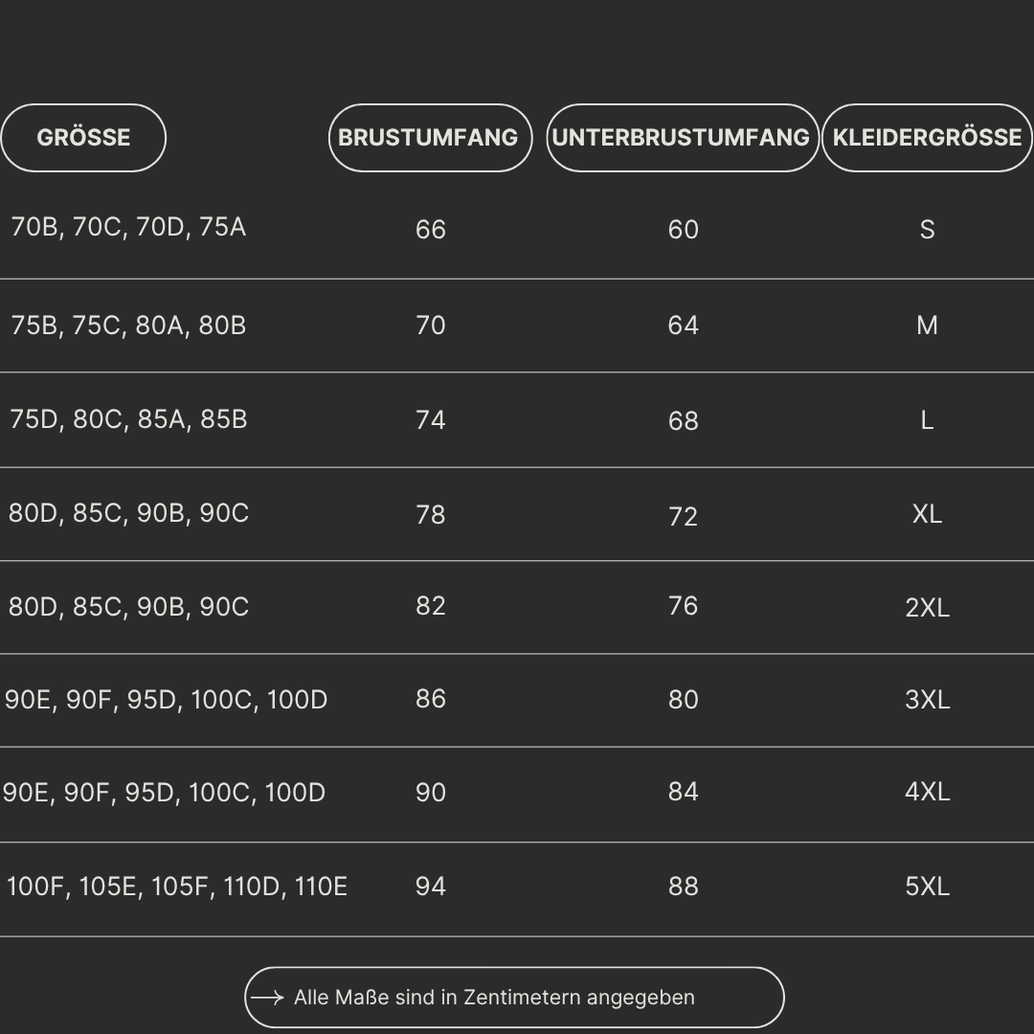Image resolution: width=1034 pixels, height=1034 pixels.
Task: Select the BRUSTUMFANG column header pill
Action: [x=431, y=138]
